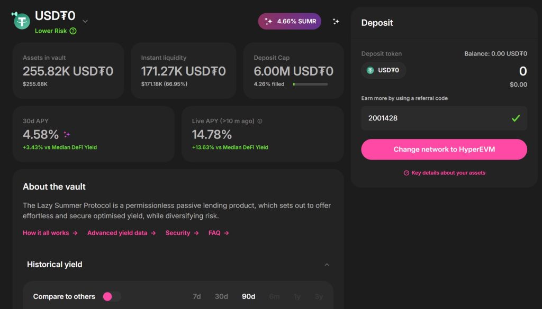Collapse the Historical yield section

(327, 265)
